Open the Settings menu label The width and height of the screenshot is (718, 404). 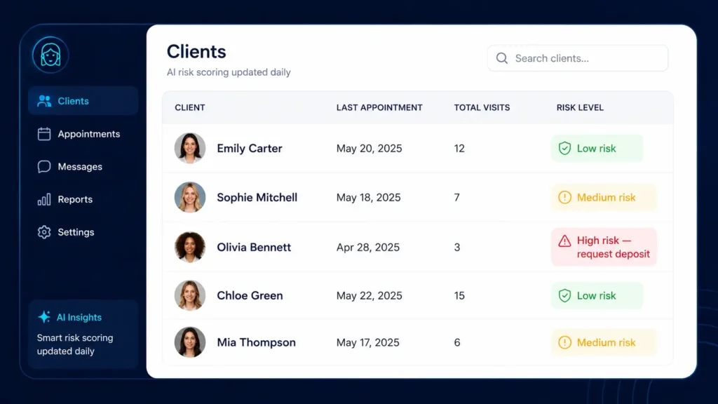click(x=76, y=232)
